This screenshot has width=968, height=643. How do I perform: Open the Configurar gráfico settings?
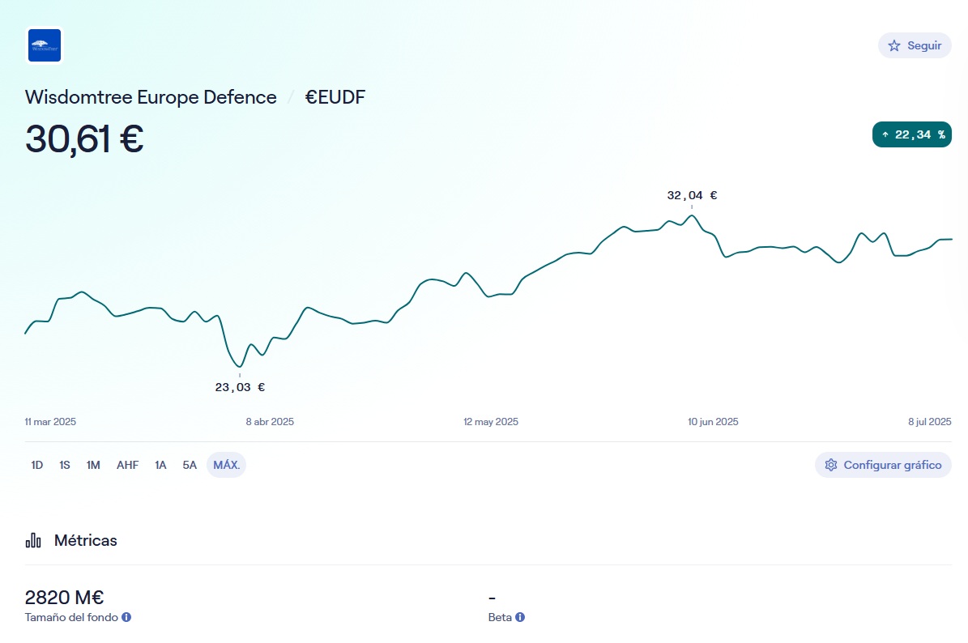pyautogui.click(x=883, y=465)
